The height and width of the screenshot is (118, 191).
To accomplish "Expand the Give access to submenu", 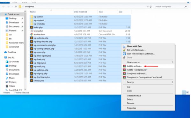I will [148, 62].
